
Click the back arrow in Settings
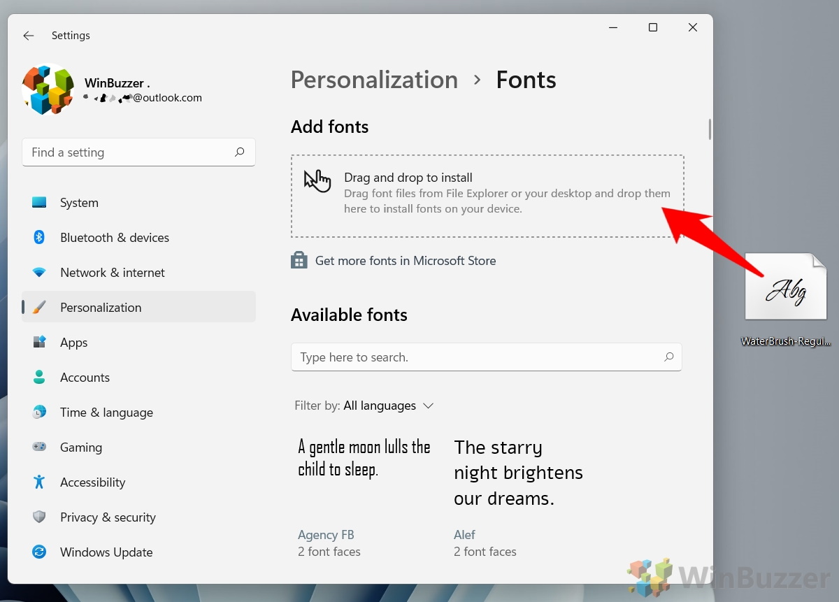28,35
